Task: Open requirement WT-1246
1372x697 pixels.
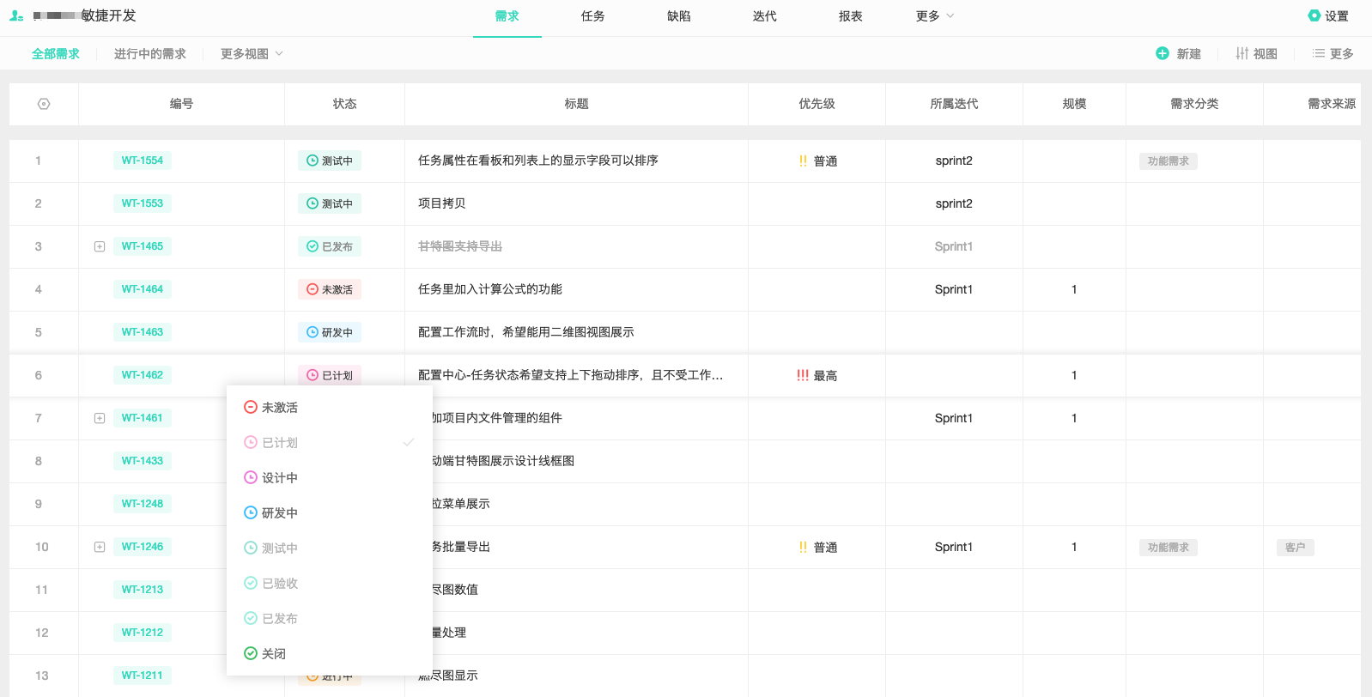Action: pos(143,547)
